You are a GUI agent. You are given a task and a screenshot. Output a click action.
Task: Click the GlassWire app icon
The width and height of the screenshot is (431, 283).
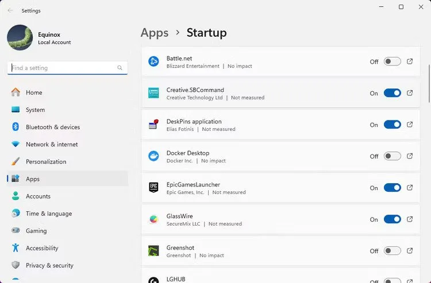pyautogui.click(x=153, y=219)
